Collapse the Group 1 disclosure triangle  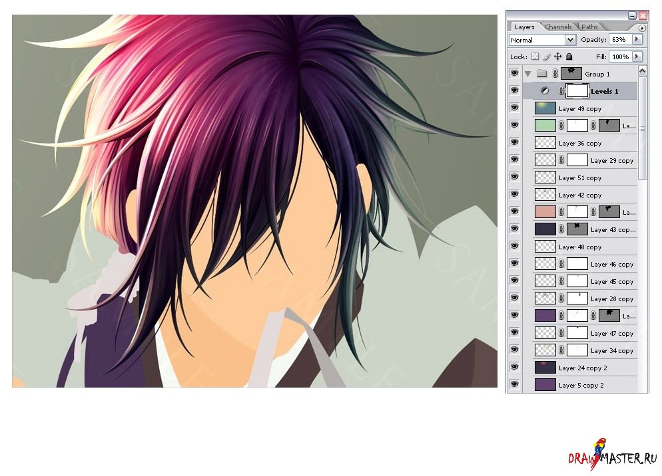(x=527, y=74)
